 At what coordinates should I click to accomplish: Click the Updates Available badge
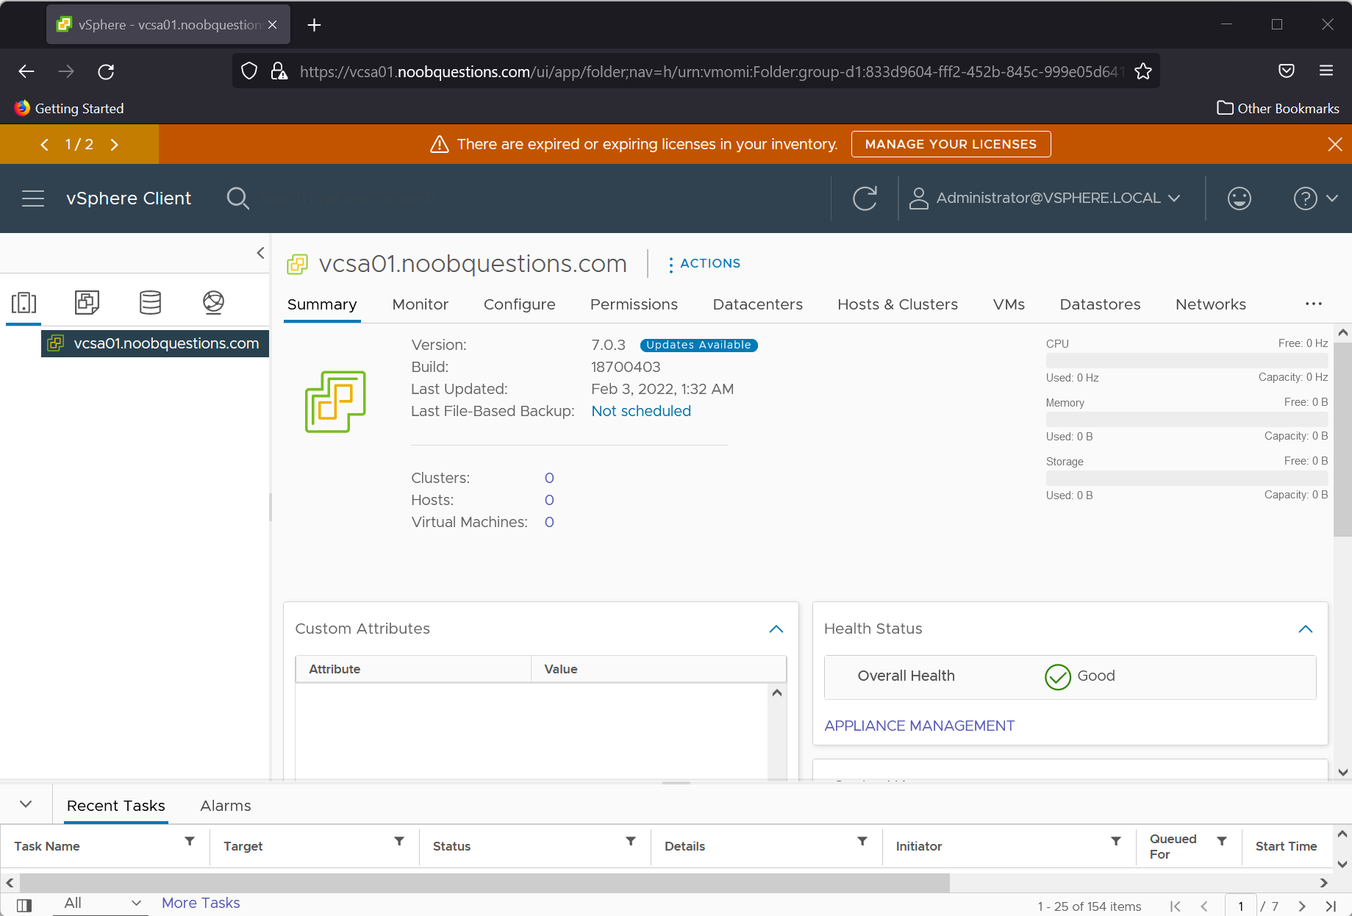coord(698,345)
